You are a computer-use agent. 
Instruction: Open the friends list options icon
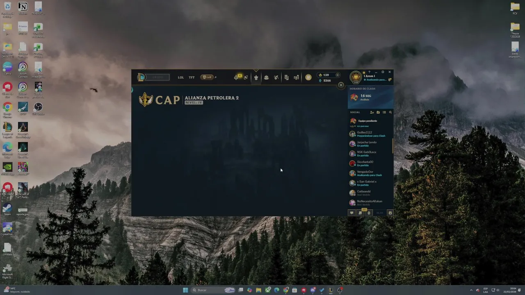(x=384, y=112)
